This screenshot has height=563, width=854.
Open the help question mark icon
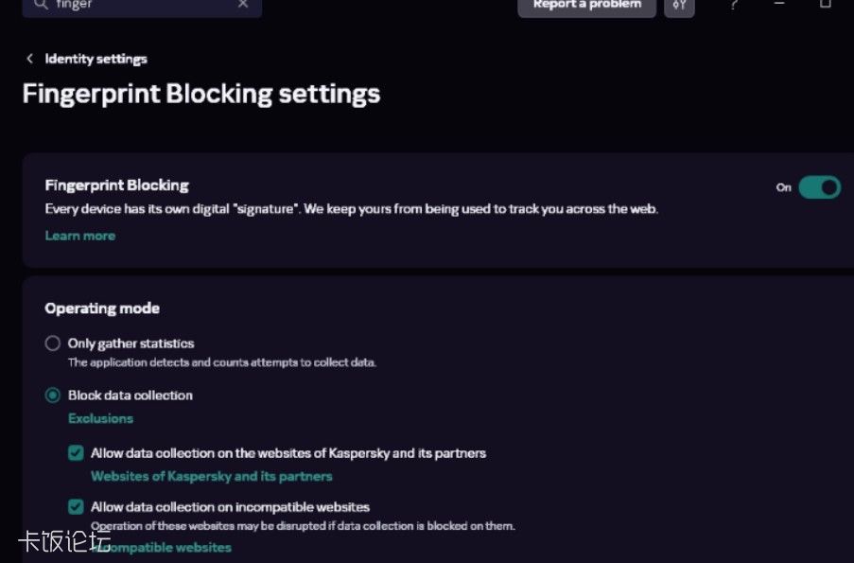[x=734, y=6]
